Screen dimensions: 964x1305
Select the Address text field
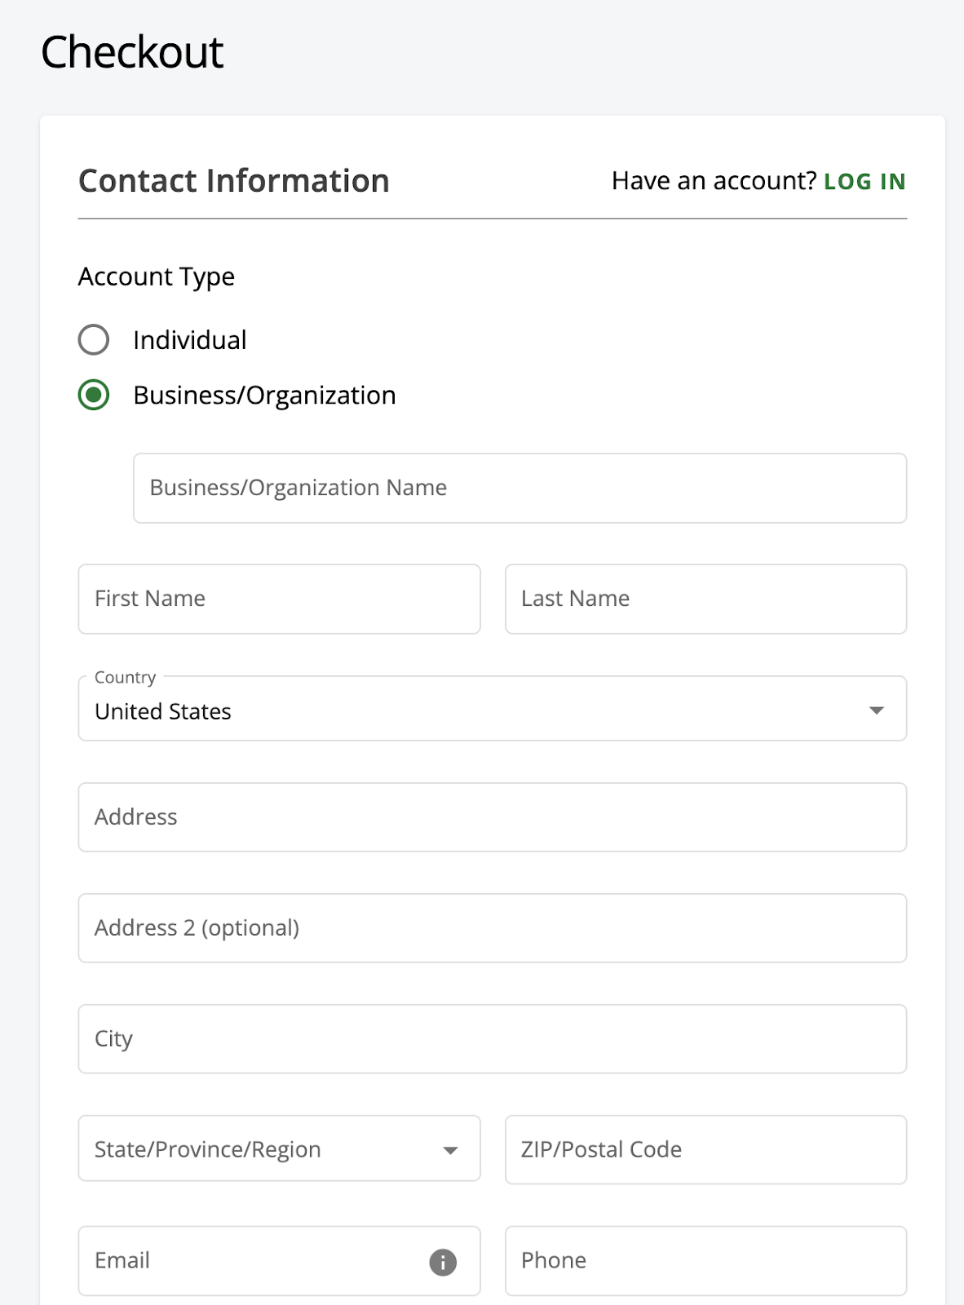(x=492, y=817)
